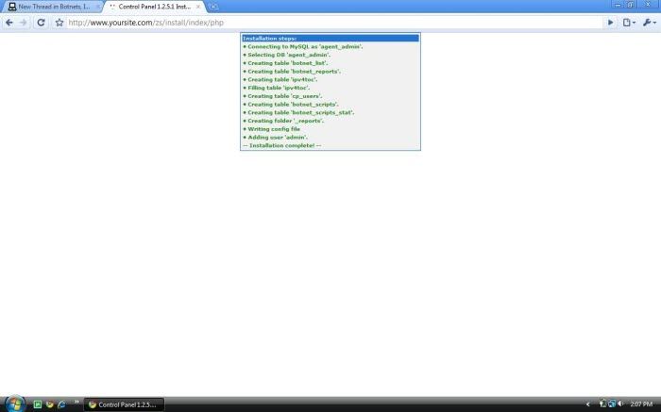The height and width of the screenshot is (412, 661).
Task: Click the taskbar clock showing 2:07 PM
Action: 640,404
